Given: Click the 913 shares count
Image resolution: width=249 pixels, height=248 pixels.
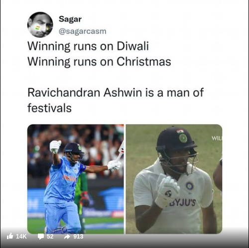Looking at the screenshot, I should pyautogui.click(x=78, y=236).
